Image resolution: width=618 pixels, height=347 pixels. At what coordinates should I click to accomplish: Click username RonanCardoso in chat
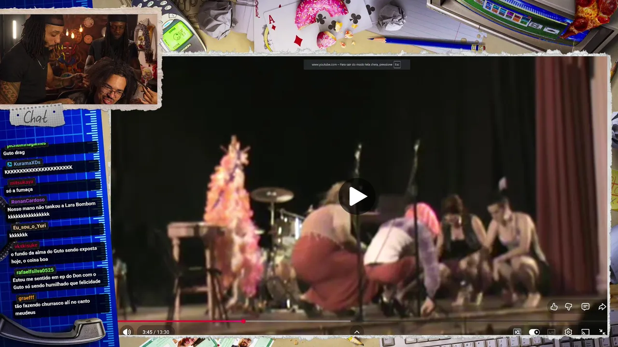click(28, 201)
